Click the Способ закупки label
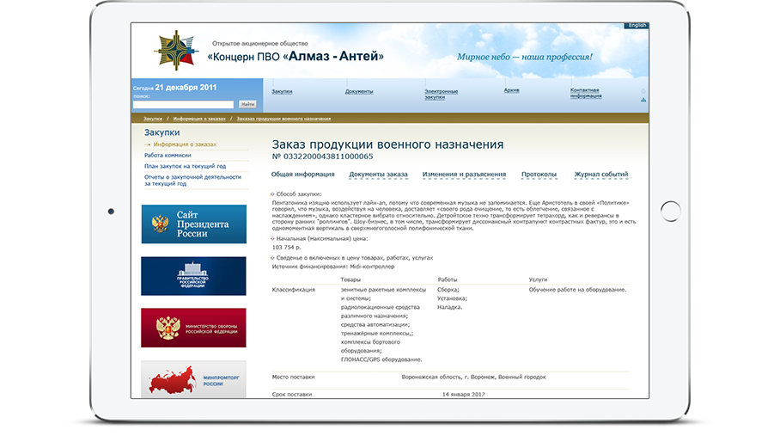Viewport: 780px width, 436px height. 299,194
